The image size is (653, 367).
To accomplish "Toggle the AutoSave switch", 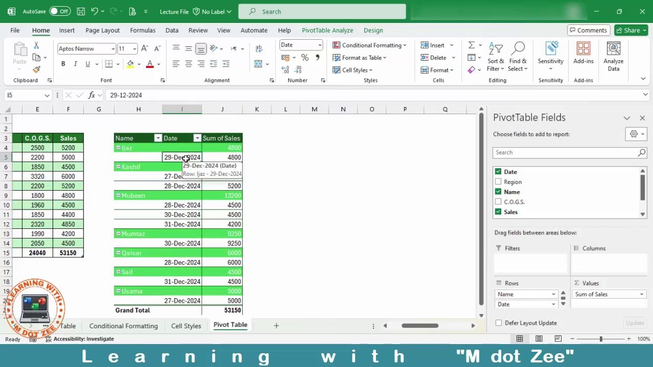I will click(x=60, y=11).
